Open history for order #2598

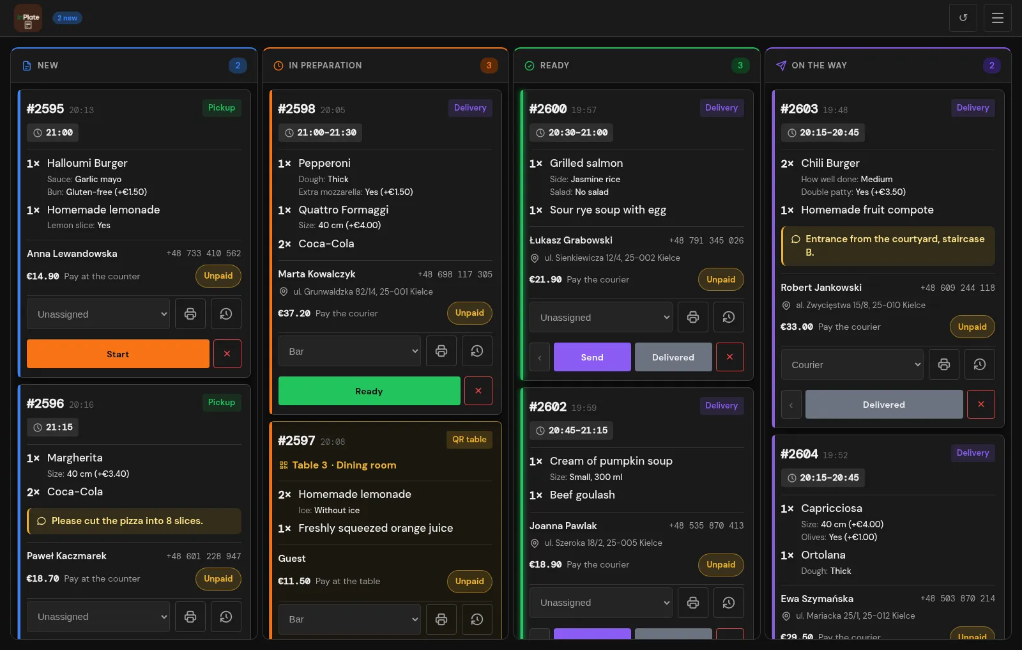tap(477, 351)
